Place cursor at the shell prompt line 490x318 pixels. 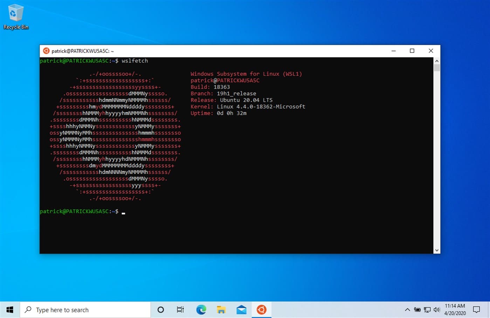(123, 211)
